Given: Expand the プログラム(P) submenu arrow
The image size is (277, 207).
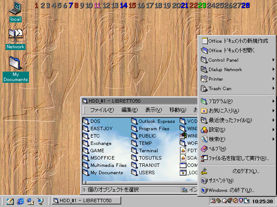Looking at the screenshot, I should click(x=273, y=101).
